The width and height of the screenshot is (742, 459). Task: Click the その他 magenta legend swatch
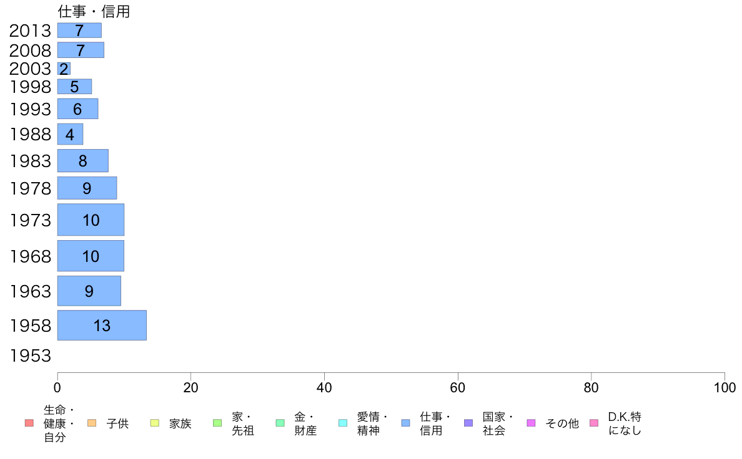531,423
